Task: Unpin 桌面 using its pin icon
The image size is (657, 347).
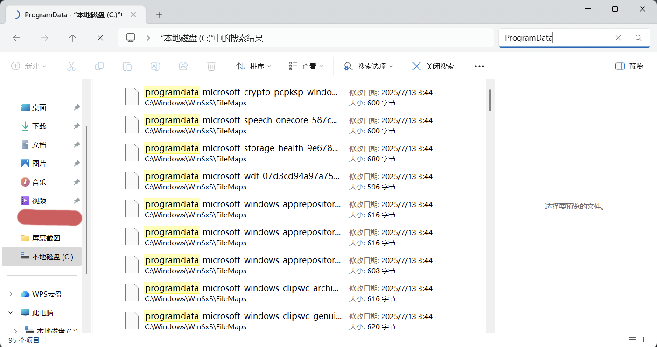Action: (x=77, y=107)
